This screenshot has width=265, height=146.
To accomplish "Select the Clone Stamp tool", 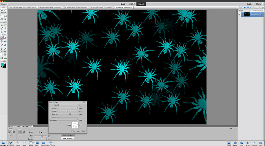I will click(x=5, y=28).
